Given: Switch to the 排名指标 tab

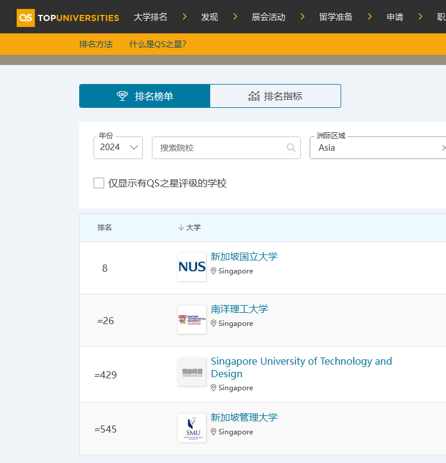Looking at the screenshot, I should (x=275, y=96).
